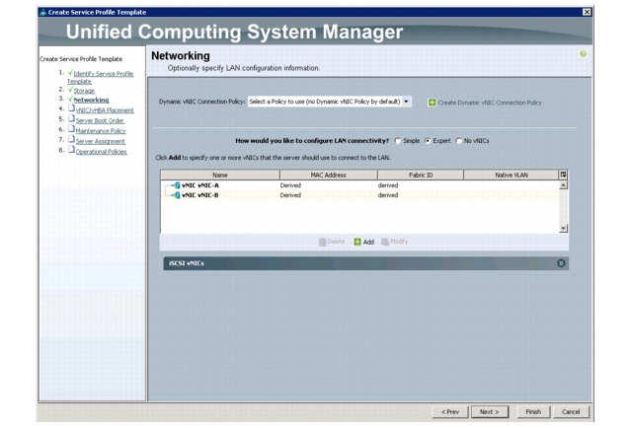This screenshot has height=428, width=632.
Task: Click the window title bar app icon
Action: click(x=43, y=12)
